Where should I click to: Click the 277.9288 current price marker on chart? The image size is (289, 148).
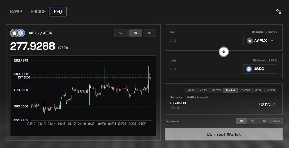(24, 77)
